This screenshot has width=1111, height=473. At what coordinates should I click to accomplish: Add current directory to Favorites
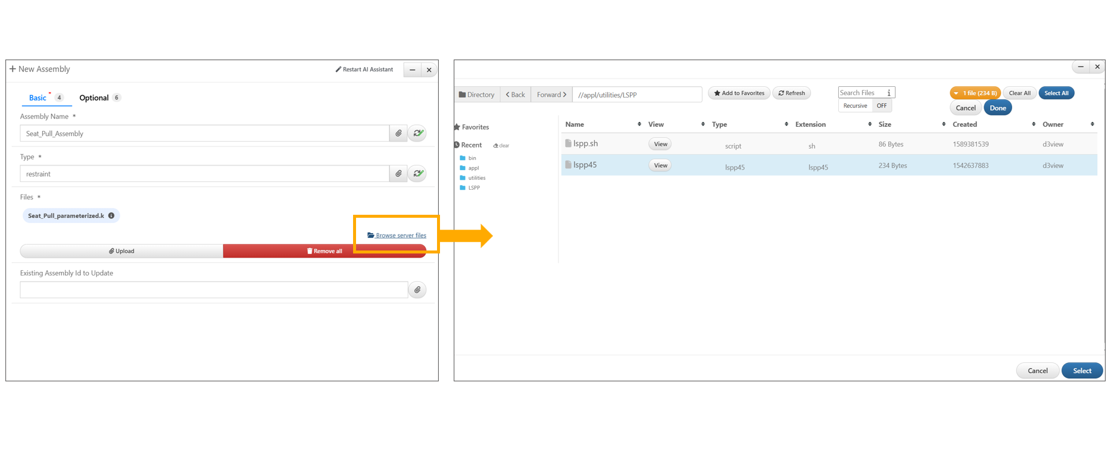tap(739, 93)
